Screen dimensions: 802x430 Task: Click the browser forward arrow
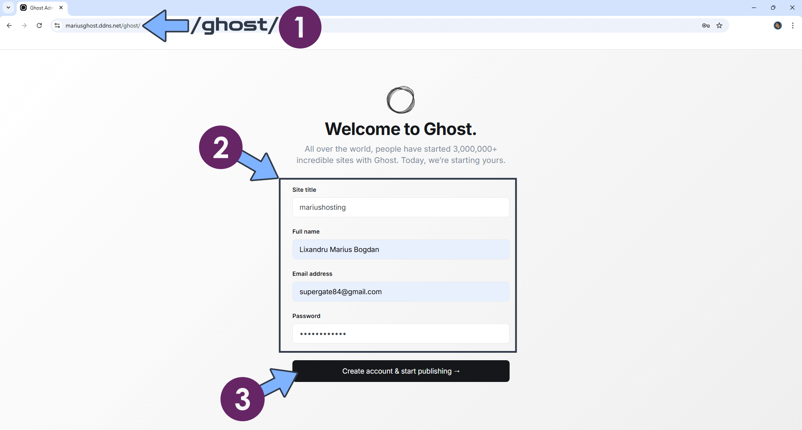24,25
